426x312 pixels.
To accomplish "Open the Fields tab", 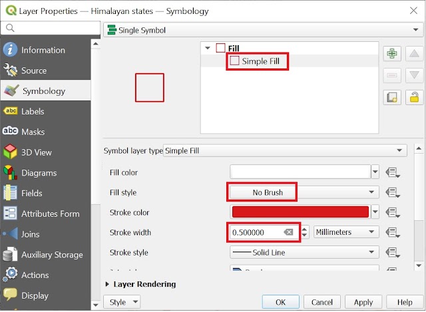I will pyautogui.click(x=45, y=193).
